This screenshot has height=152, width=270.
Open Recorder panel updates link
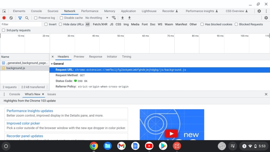pyautogui.click(x=25, y=136)
